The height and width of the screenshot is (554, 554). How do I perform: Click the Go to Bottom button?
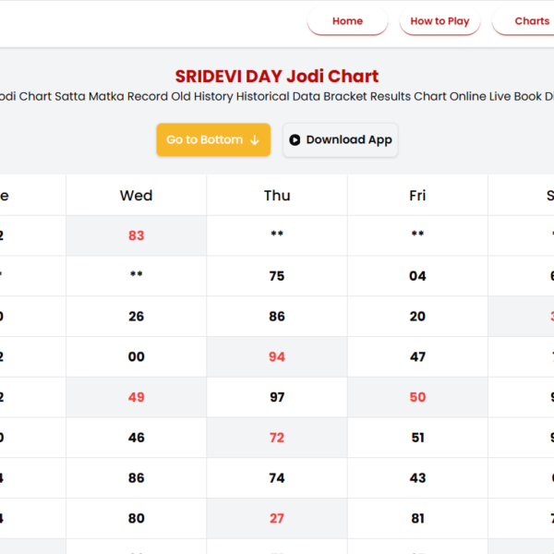click(x=212, y=140)
